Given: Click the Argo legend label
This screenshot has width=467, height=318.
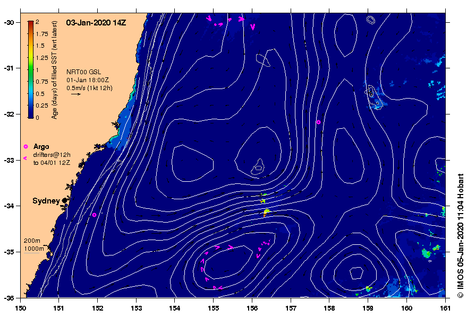Looking at the screenshot, I should coord(41,146).
